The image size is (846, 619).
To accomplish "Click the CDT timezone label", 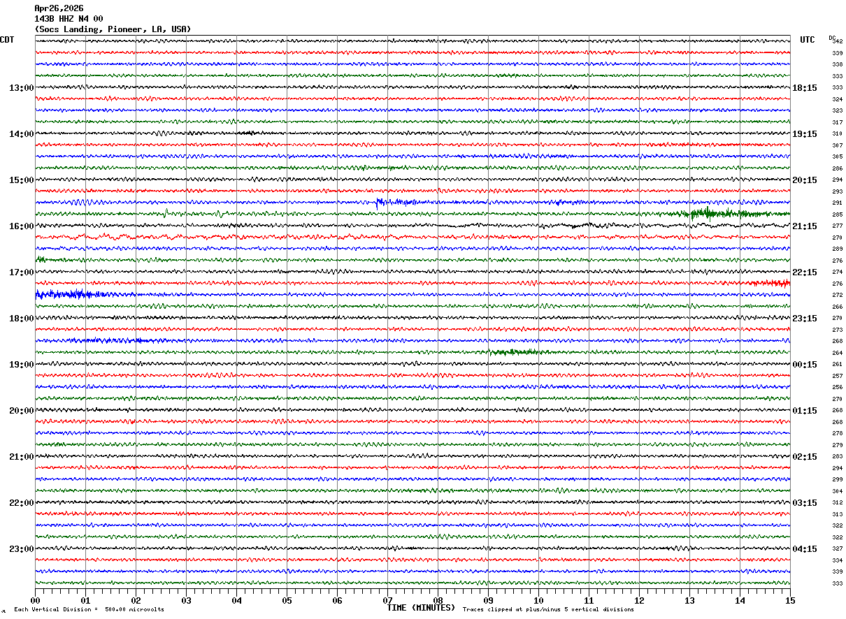I will tap(7, 40).
